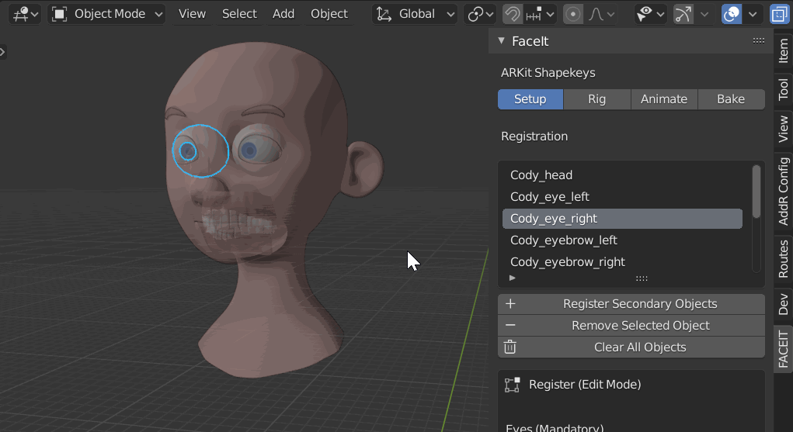Open overlays options dropdown arrow
Image resolution: width=793 pixels, height=432 pixels.
[753, 14]
